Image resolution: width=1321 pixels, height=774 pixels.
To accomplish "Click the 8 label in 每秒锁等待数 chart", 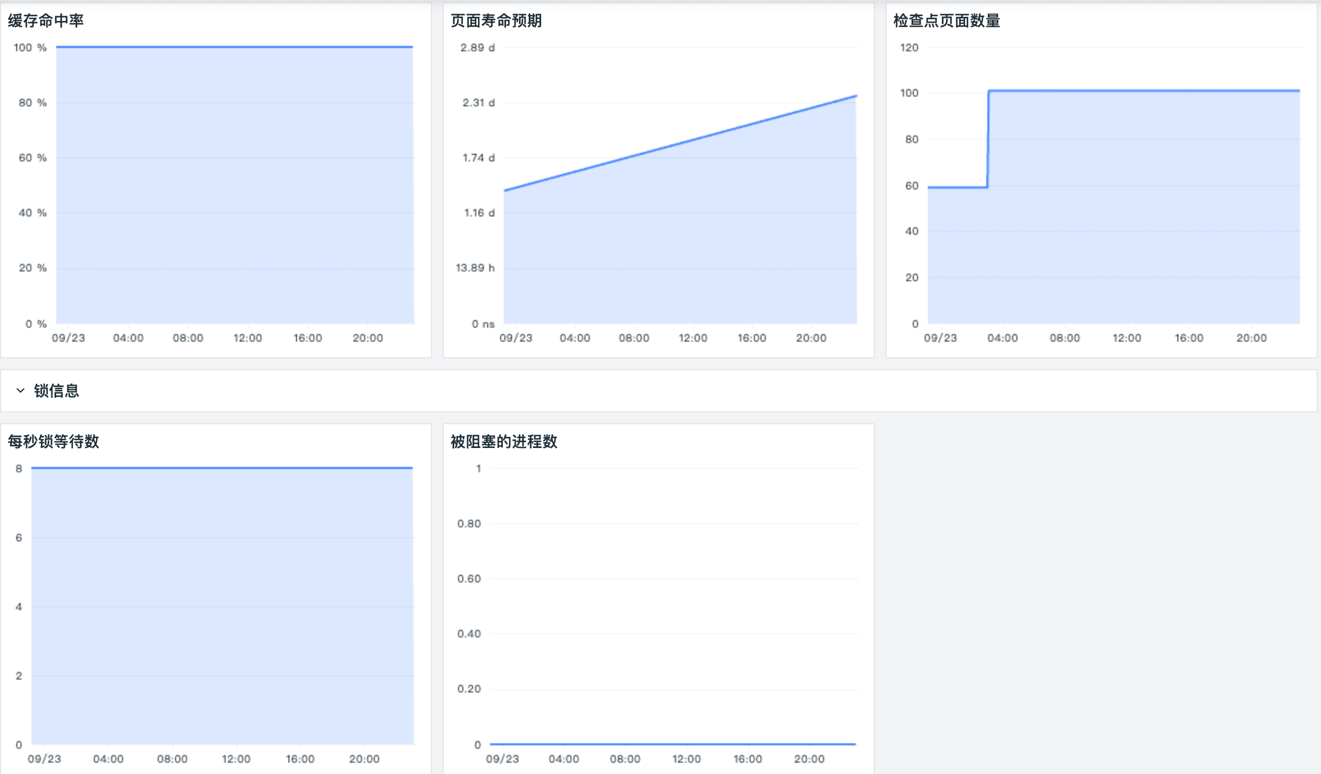I will (x=19, y=469).
